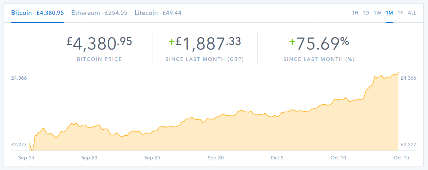Show ALL time price history
428x170 pixels.
pos(412,13)
